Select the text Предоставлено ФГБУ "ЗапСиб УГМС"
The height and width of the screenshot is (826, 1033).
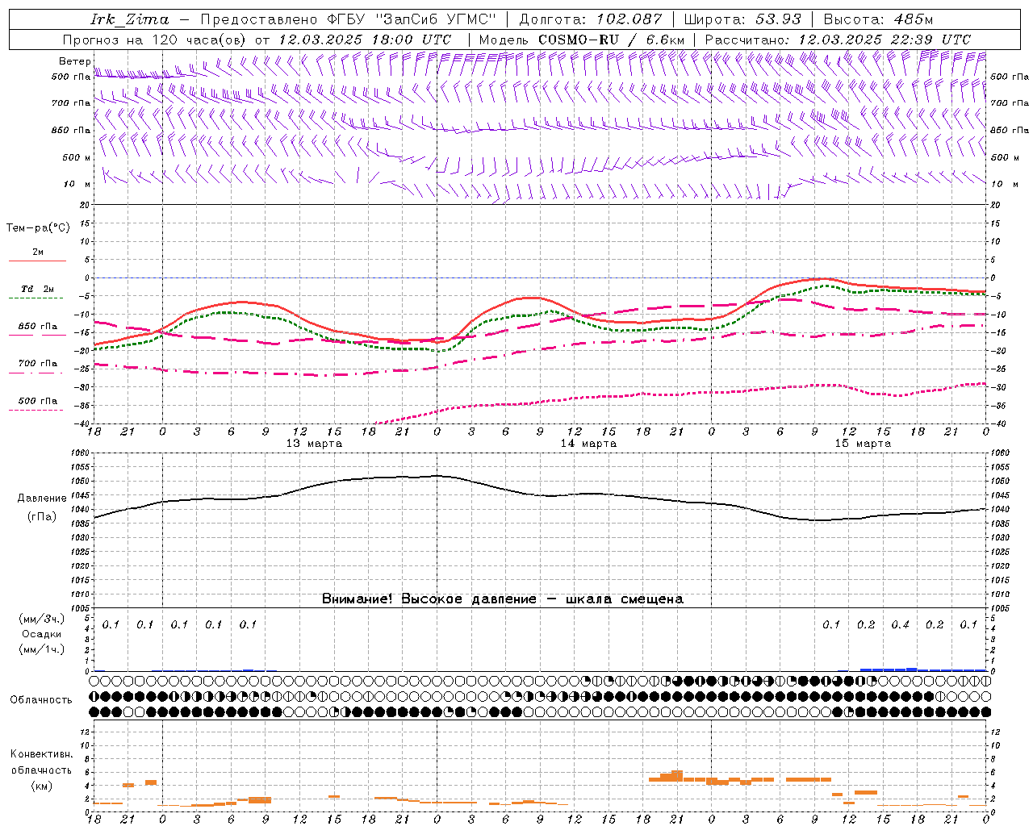[349, 19]
